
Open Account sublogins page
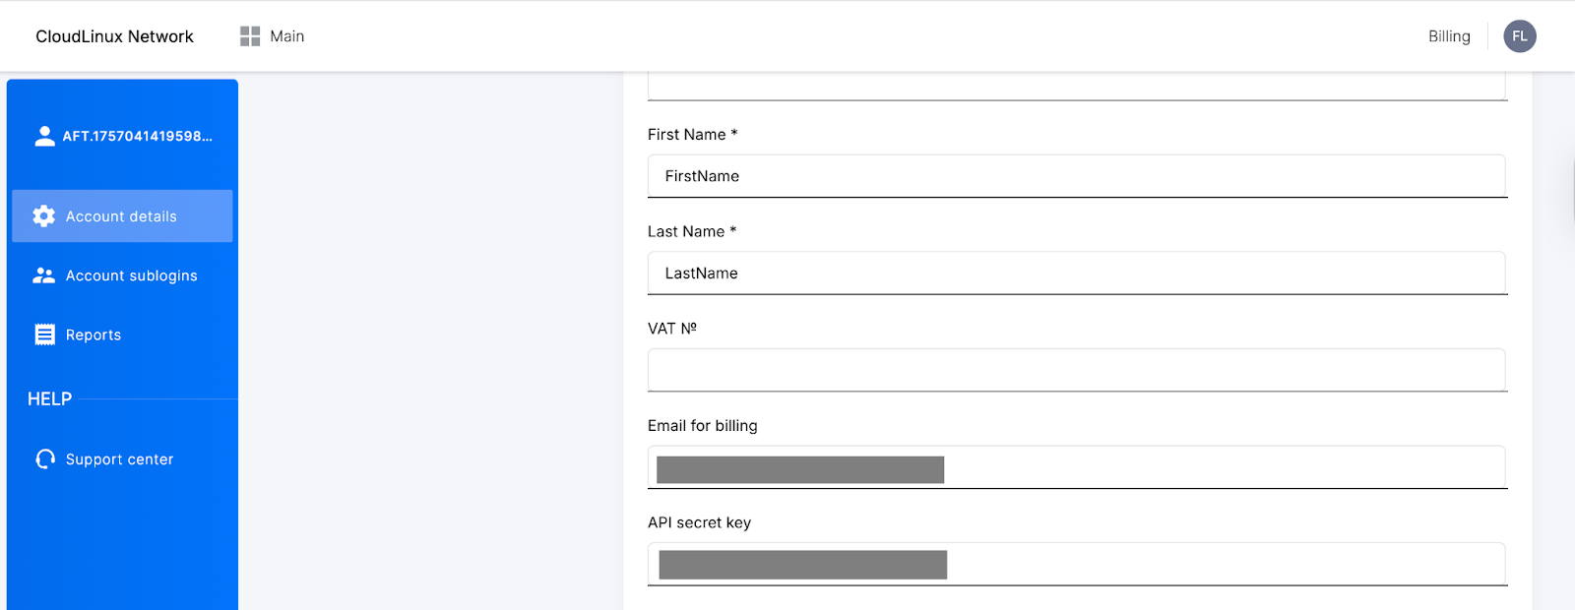point(131,275)
